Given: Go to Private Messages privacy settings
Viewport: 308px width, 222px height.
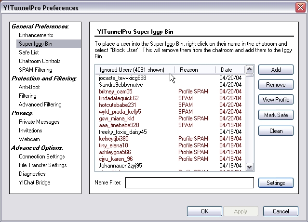Looking at the screenshot, I should coord(39,122).
